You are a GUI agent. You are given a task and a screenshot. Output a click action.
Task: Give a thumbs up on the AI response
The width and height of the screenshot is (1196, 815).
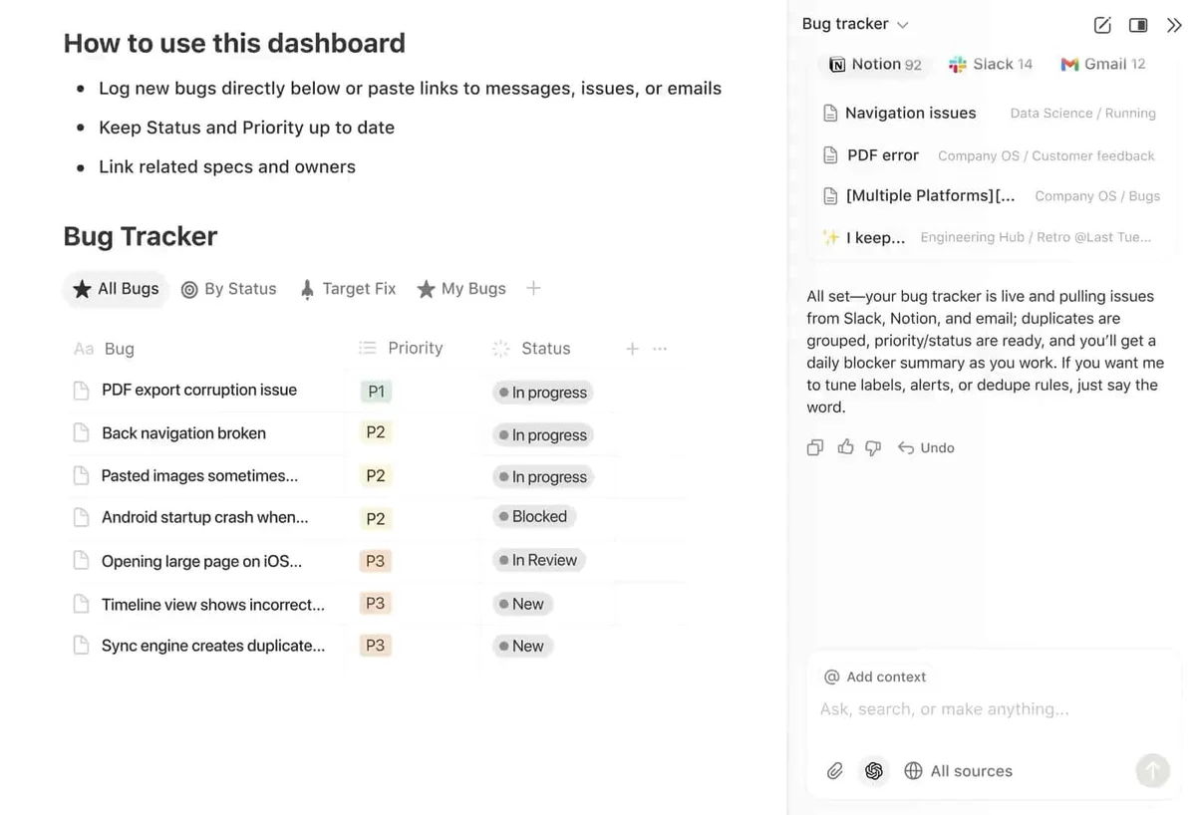pos(844,447)
